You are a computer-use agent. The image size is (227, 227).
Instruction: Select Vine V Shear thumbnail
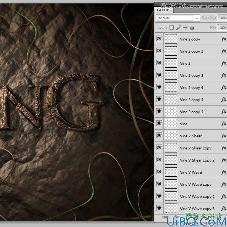[171, 136]
